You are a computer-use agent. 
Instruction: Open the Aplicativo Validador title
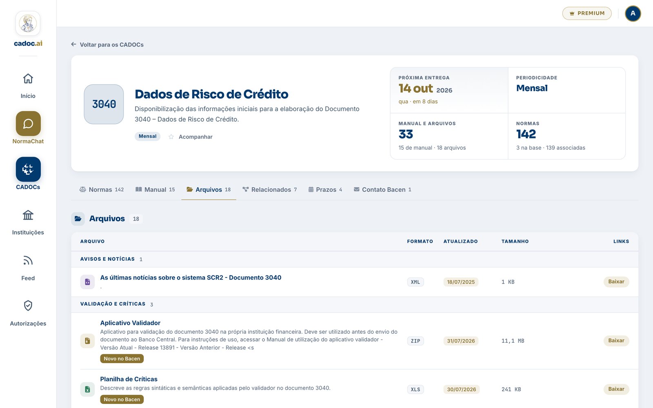[130, 323]
